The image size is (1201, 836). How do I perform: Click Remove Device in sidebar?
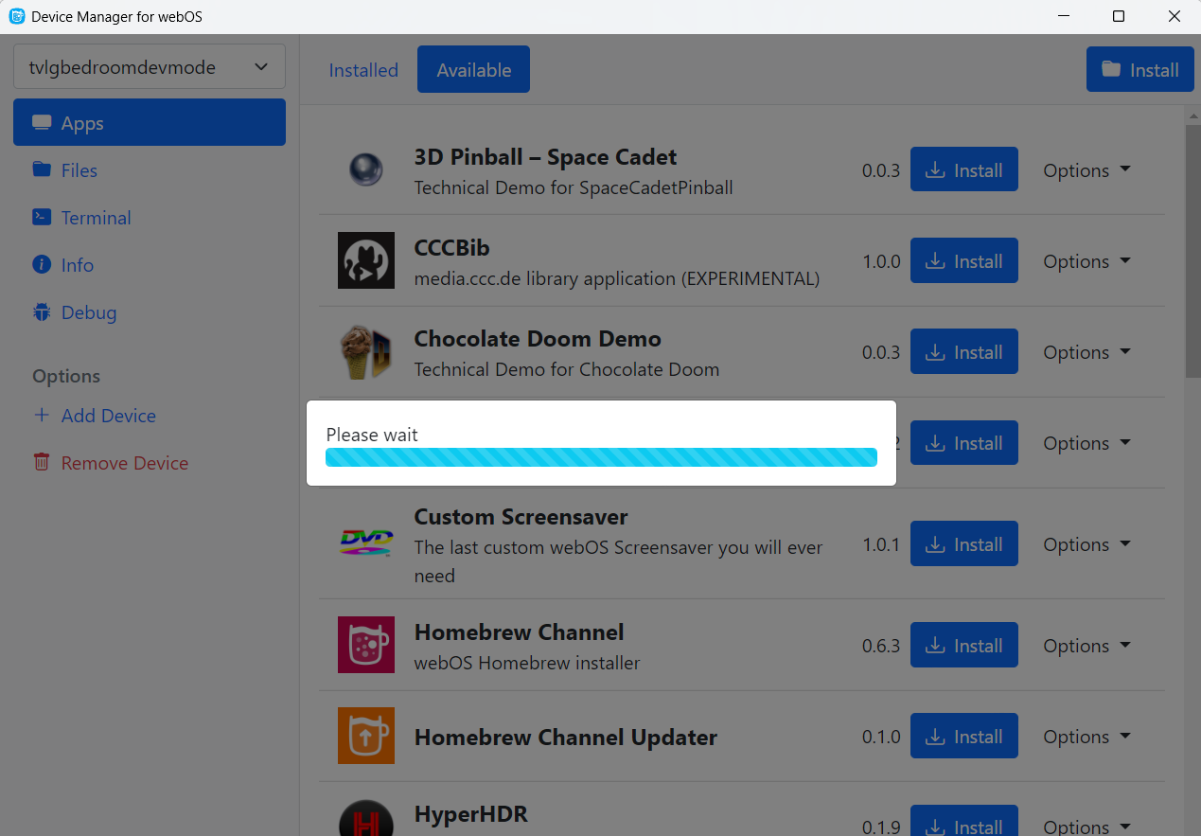point(124,463)
